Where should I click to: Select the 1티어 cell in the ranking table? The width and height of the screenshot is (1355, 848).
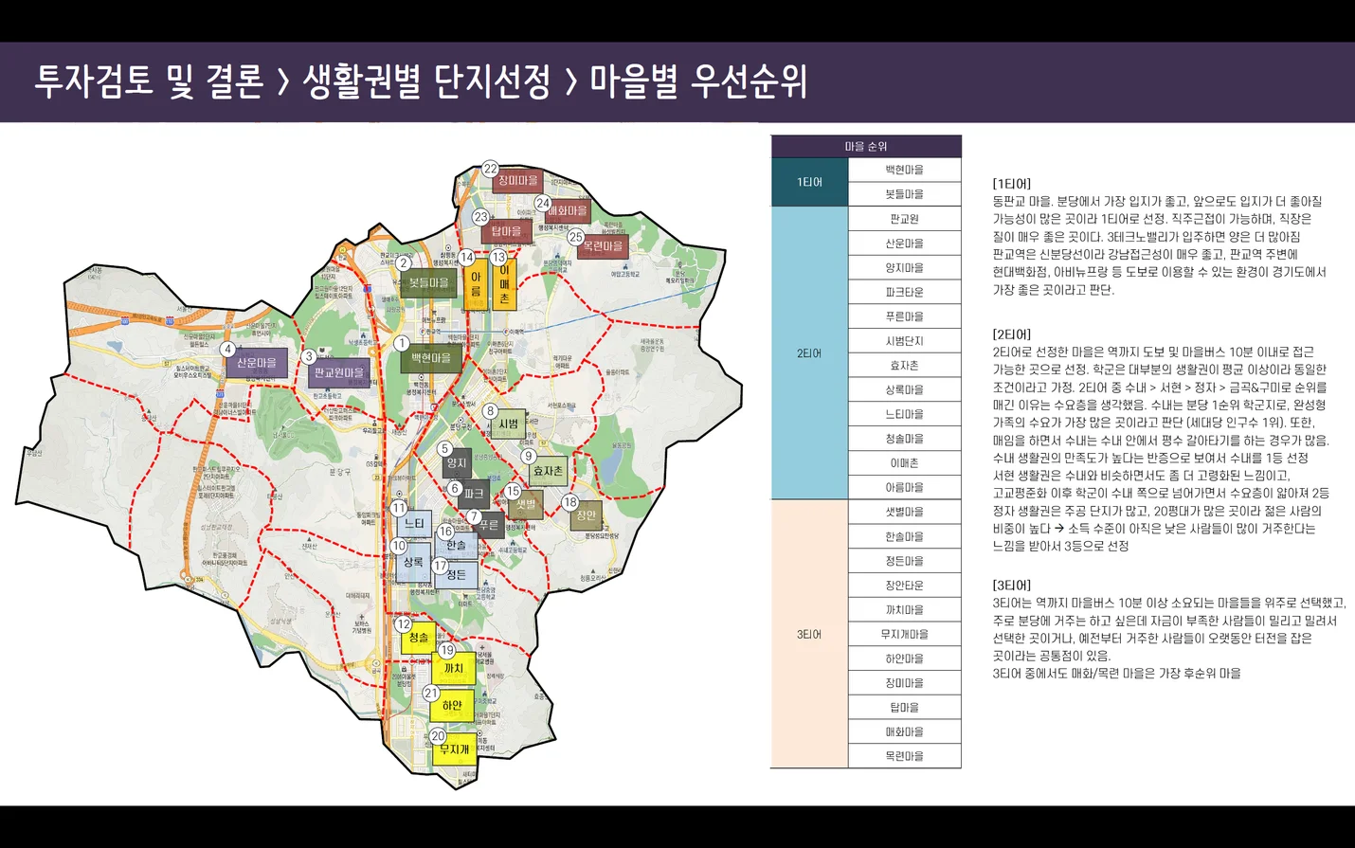click(x=809, y=182)
